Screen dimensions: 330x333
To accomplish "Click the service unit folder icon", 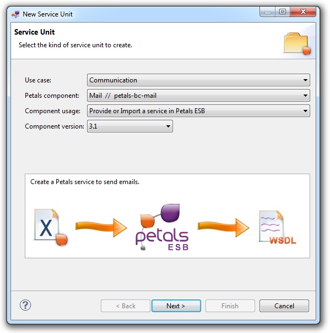I will 297,43.
